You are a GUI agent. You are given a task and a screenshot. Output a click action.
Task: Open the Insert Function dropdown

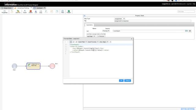click(x=93, y=42)
